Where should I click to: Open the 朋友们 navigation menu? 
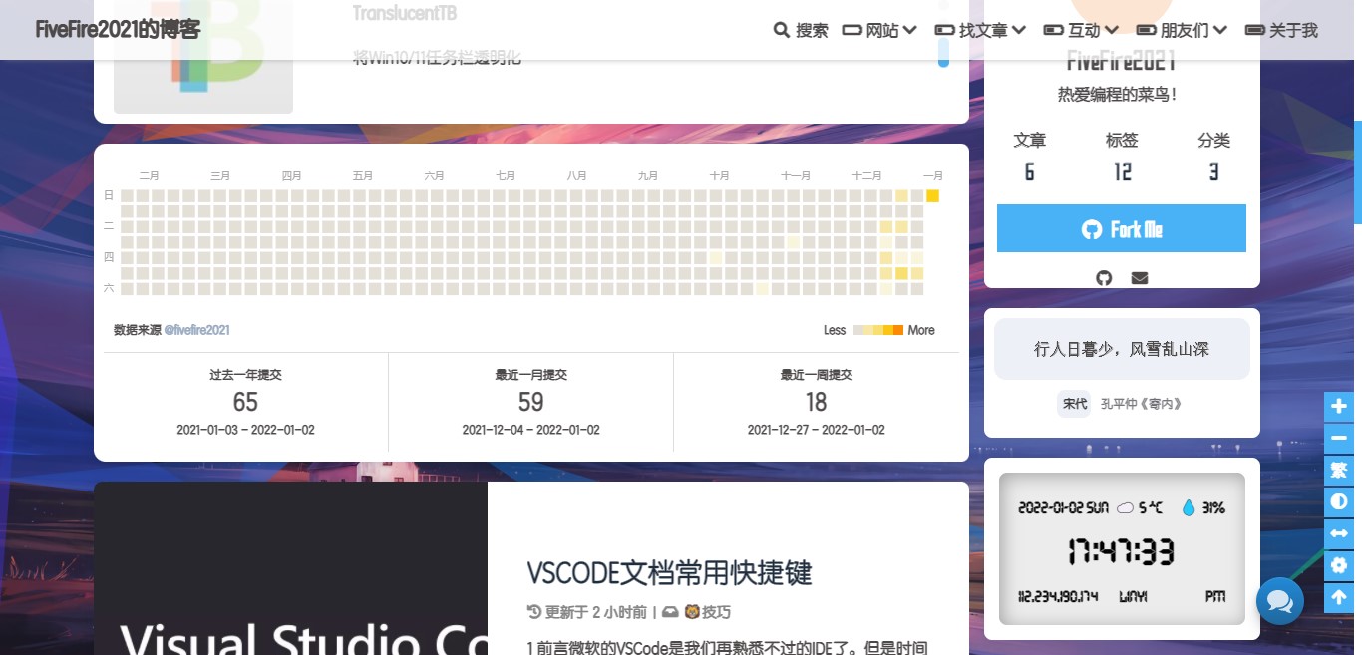[x=1182, y=30]
